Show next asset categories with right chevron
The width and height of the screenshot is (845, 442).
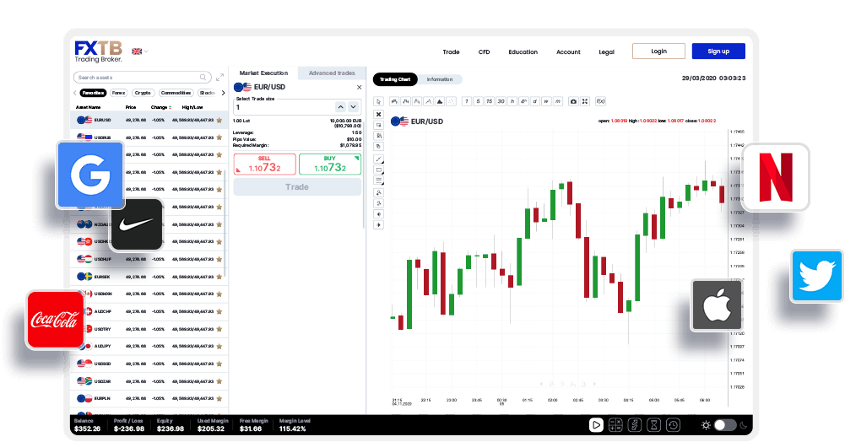click(x=223, y=93)
